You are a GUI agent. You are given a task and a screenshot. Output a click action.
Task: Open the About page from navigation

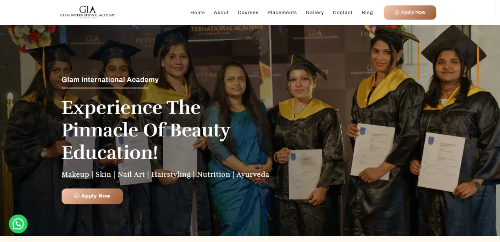221,13
